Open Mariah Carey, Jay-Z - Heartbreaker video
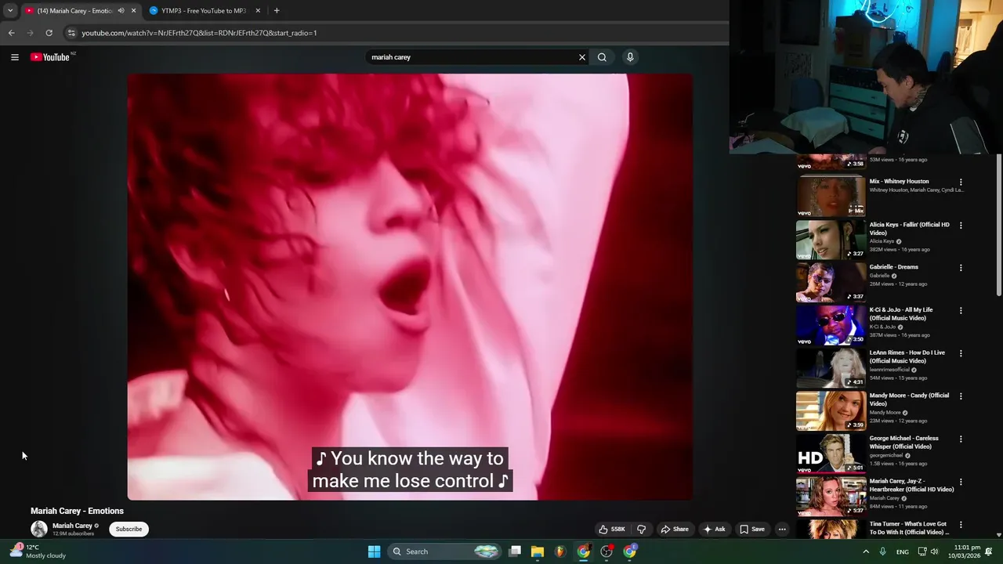 [x=831, y=496]
